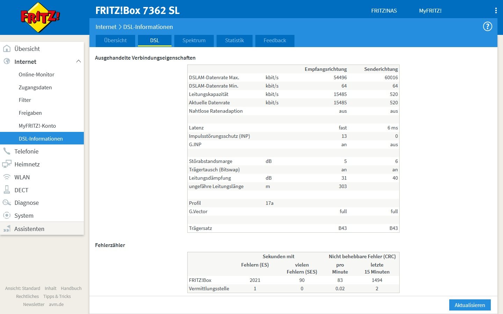This screenshot has height=314, width=503.
Task: Click Nahtlose Ratenadaption label
Action: [216, 111]
